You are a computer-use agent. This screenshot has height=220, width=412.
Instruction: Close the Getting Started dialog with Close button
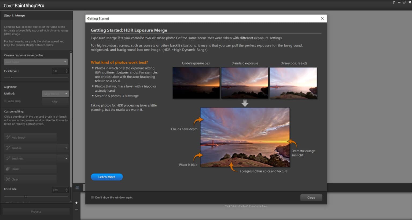[x=311, y=197]
